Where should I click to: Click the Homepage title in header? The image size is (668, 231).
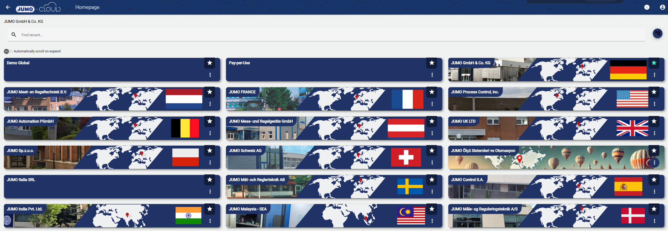click(x=87, y=7)
